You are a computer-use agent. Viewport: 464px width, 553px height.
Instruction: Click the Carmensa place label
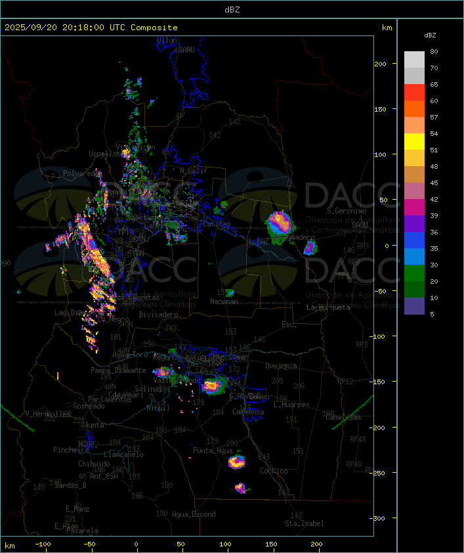click(x=248, y=412)
